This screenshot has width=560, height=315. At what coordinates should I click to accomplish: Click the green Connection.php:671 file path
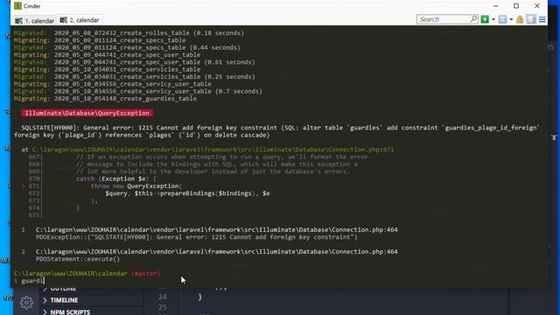pos(213,150)
